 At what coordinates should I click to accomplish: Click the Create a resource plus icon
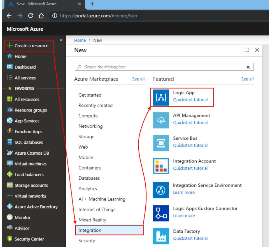coord(10,45)
